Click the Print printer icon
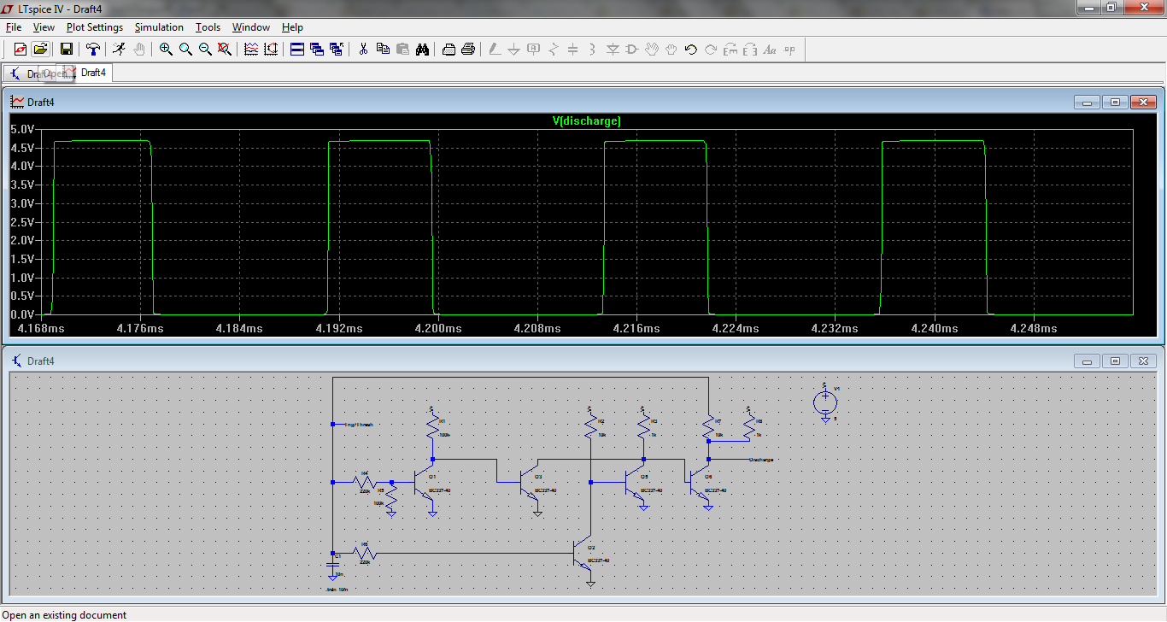The height and width of the screenshot is (622, 1167). (468, 50)
